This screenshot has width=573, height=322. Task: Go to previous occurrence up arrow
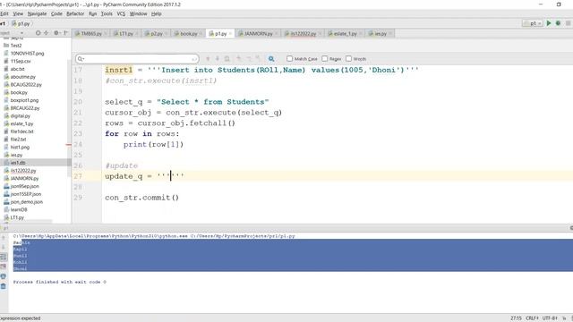(x=208, y=59)
